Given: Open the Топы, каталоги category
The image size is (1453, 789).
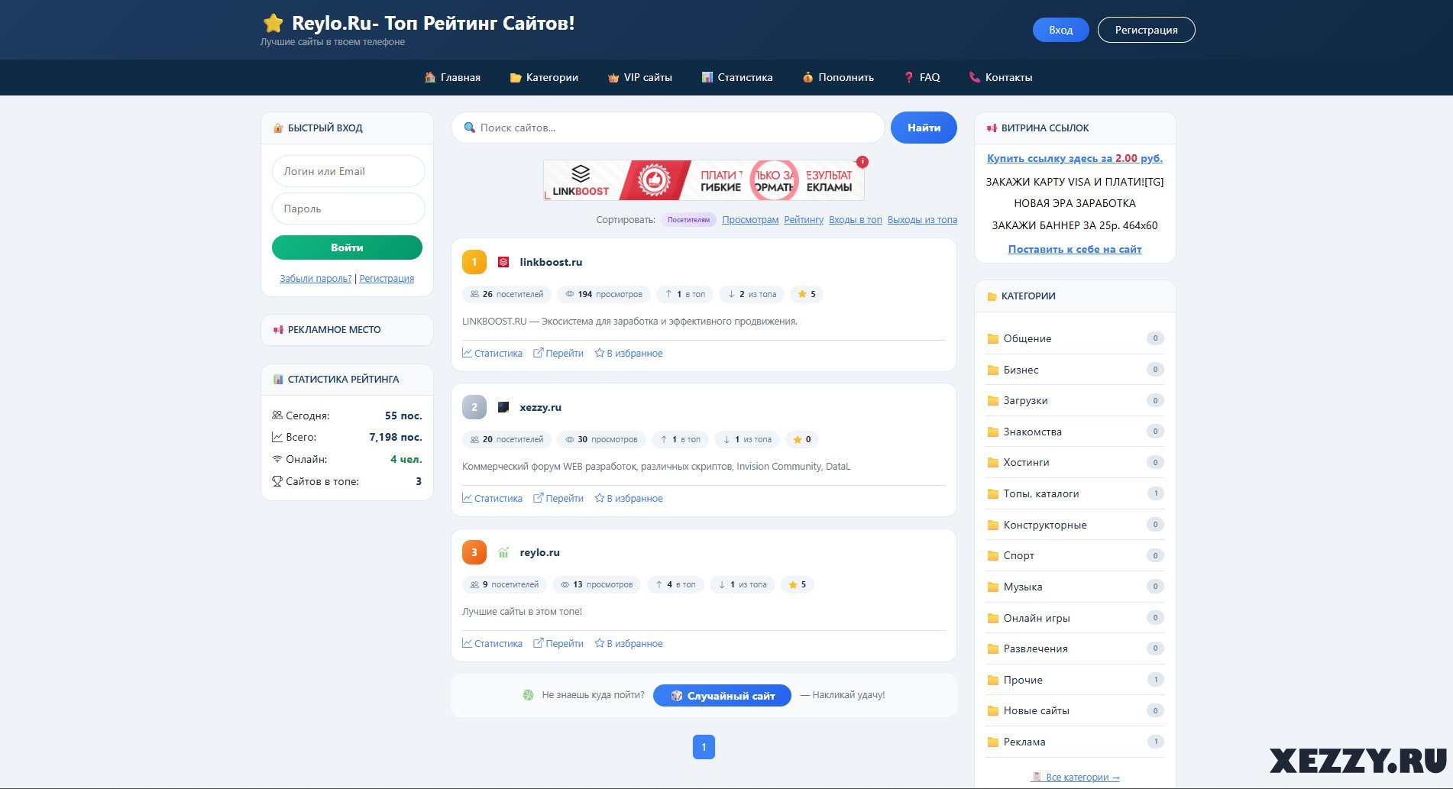Looking at the screenshot, I should (1075, 493).
